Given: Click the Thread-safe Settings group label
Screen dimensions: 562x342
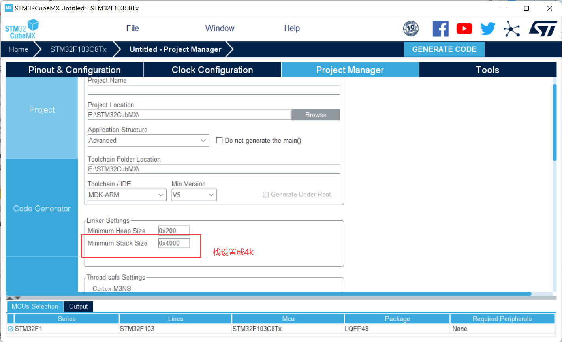Looking at the screenshot, I should pos(116,277).
